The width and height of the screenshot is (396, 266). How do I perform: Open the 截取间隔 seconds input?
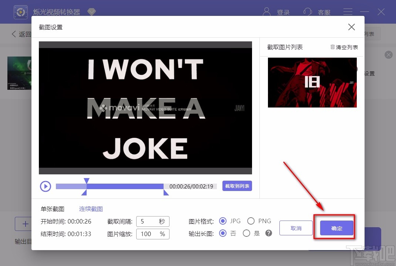pyautogui.click(x=152, y=221)
